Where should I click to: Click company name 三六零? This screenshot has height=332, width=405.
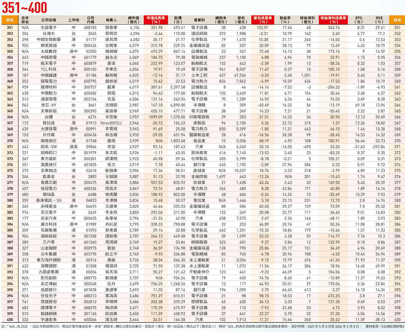pos(49,242)
